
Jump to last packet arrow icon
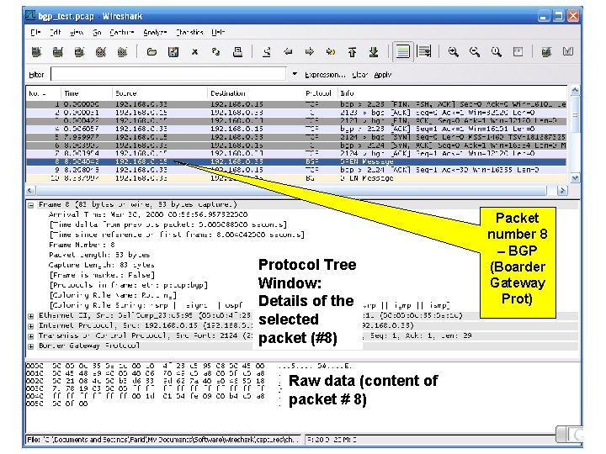[x=374, y=52]
